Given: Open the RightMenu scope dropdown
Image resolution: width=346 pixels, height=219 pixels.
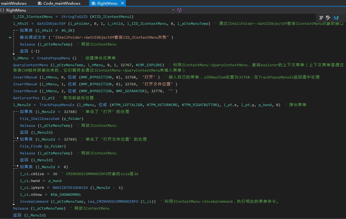Looking at the screenshot, I should [x=173, y=10].
